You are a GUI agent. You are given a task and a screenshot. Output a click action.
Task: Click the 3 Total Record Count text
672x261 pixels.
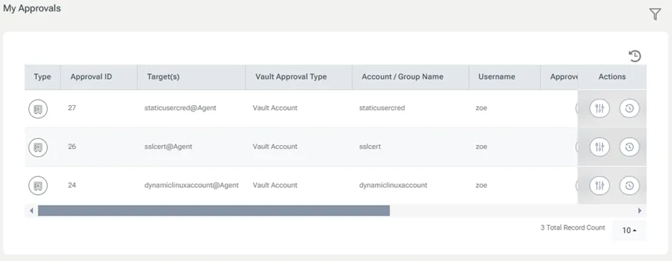572,228
